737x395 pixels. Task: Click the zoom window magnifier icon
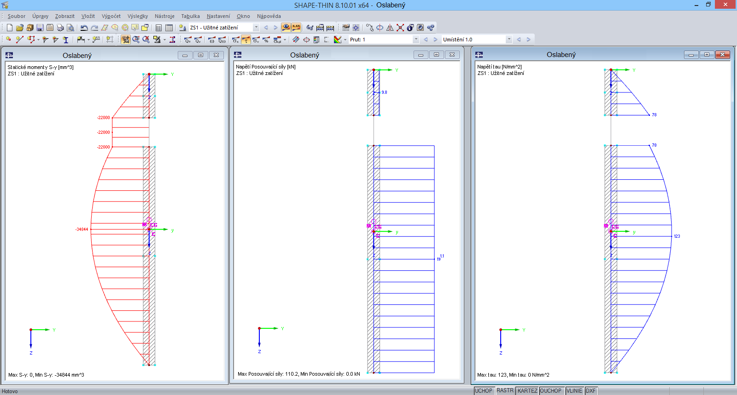click(x=136, y=40)
